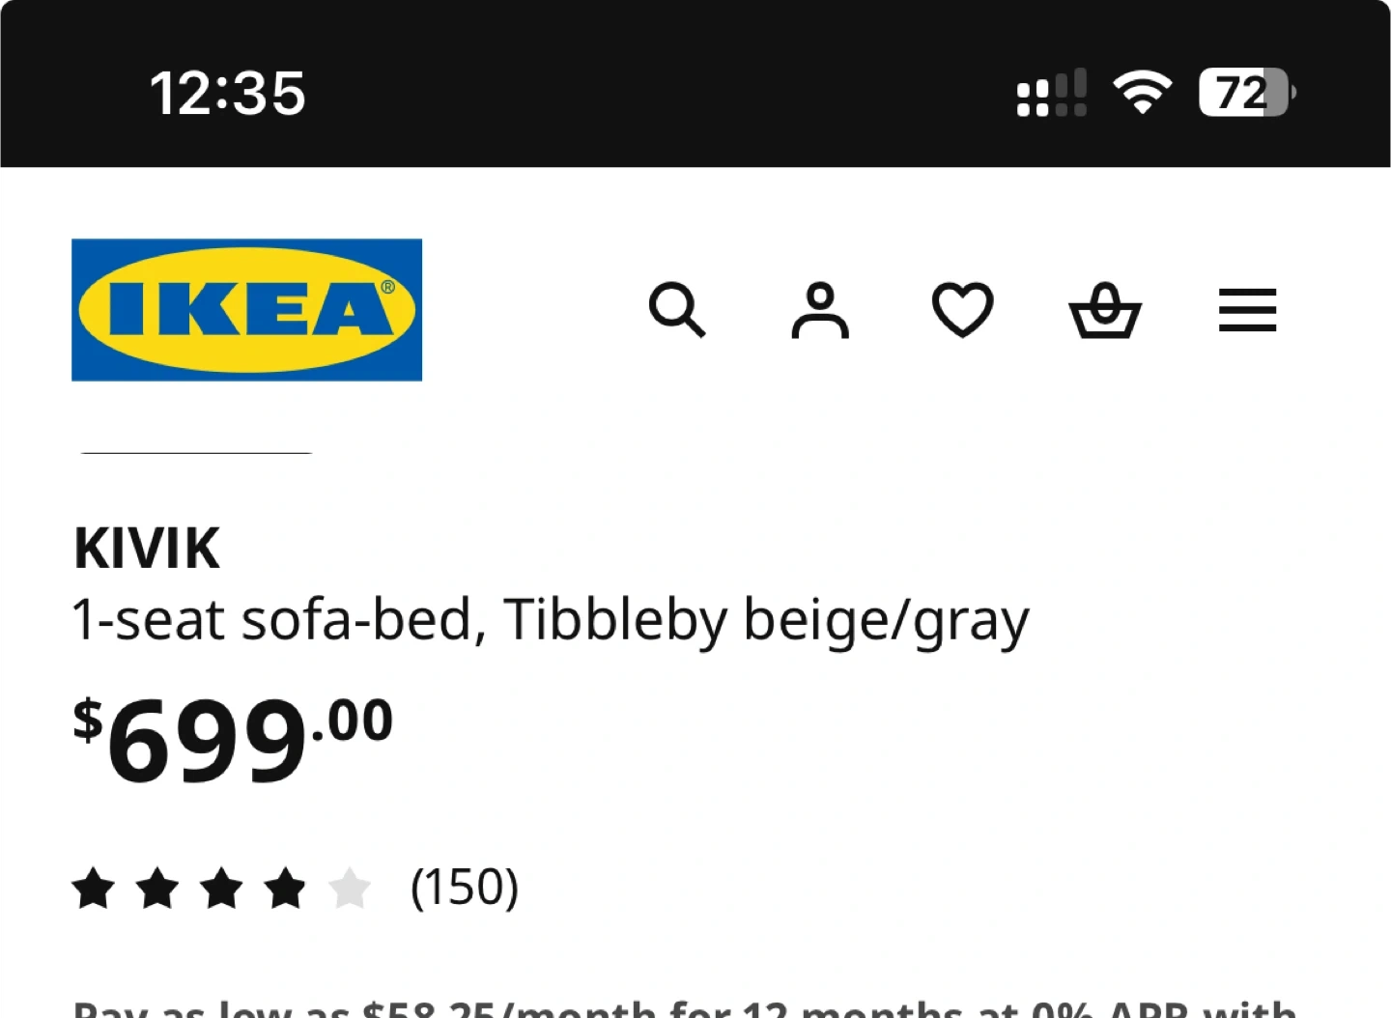Click the empty gray fifth star
Screen dimensions: 1391x1018
coord(350,888)
